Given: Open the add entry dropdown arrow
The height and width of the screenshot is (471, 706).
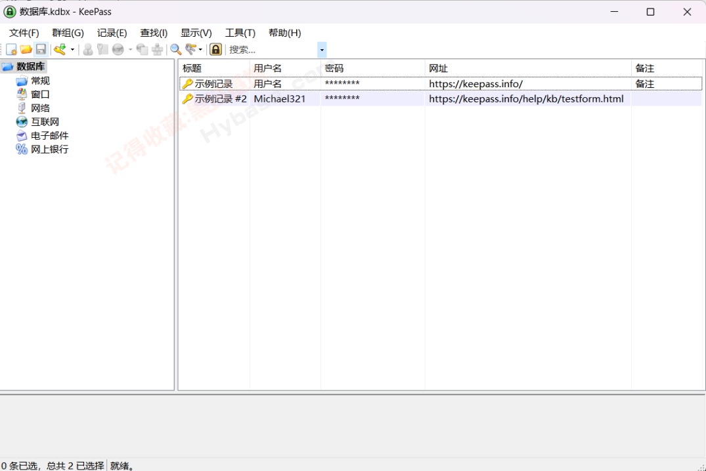Looking at the screenshot, I should [x=72, y=49].
